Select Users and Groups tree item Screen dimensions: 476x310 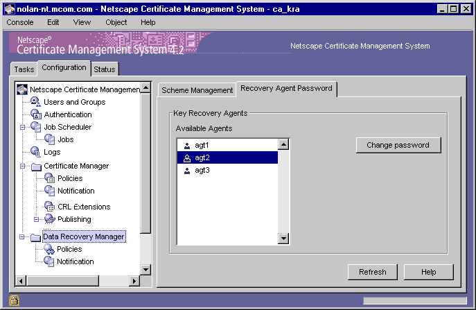click(74, 102)
